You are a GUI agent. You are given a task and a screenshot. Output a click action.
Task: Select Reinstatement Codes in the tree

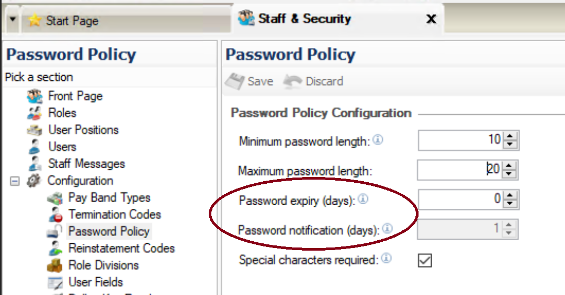pos(121,248)
